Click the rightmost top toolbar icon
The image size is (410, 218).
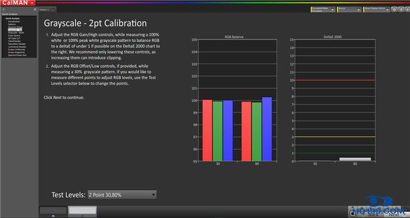[408, 9]
